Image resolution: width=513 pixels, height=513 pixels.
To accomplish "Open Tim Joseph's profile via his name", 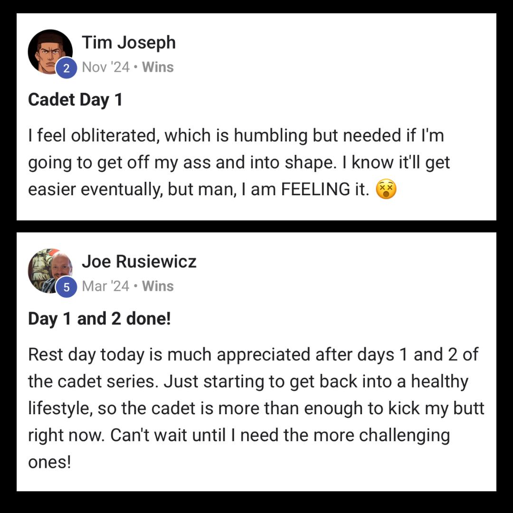I will (129, 43).
